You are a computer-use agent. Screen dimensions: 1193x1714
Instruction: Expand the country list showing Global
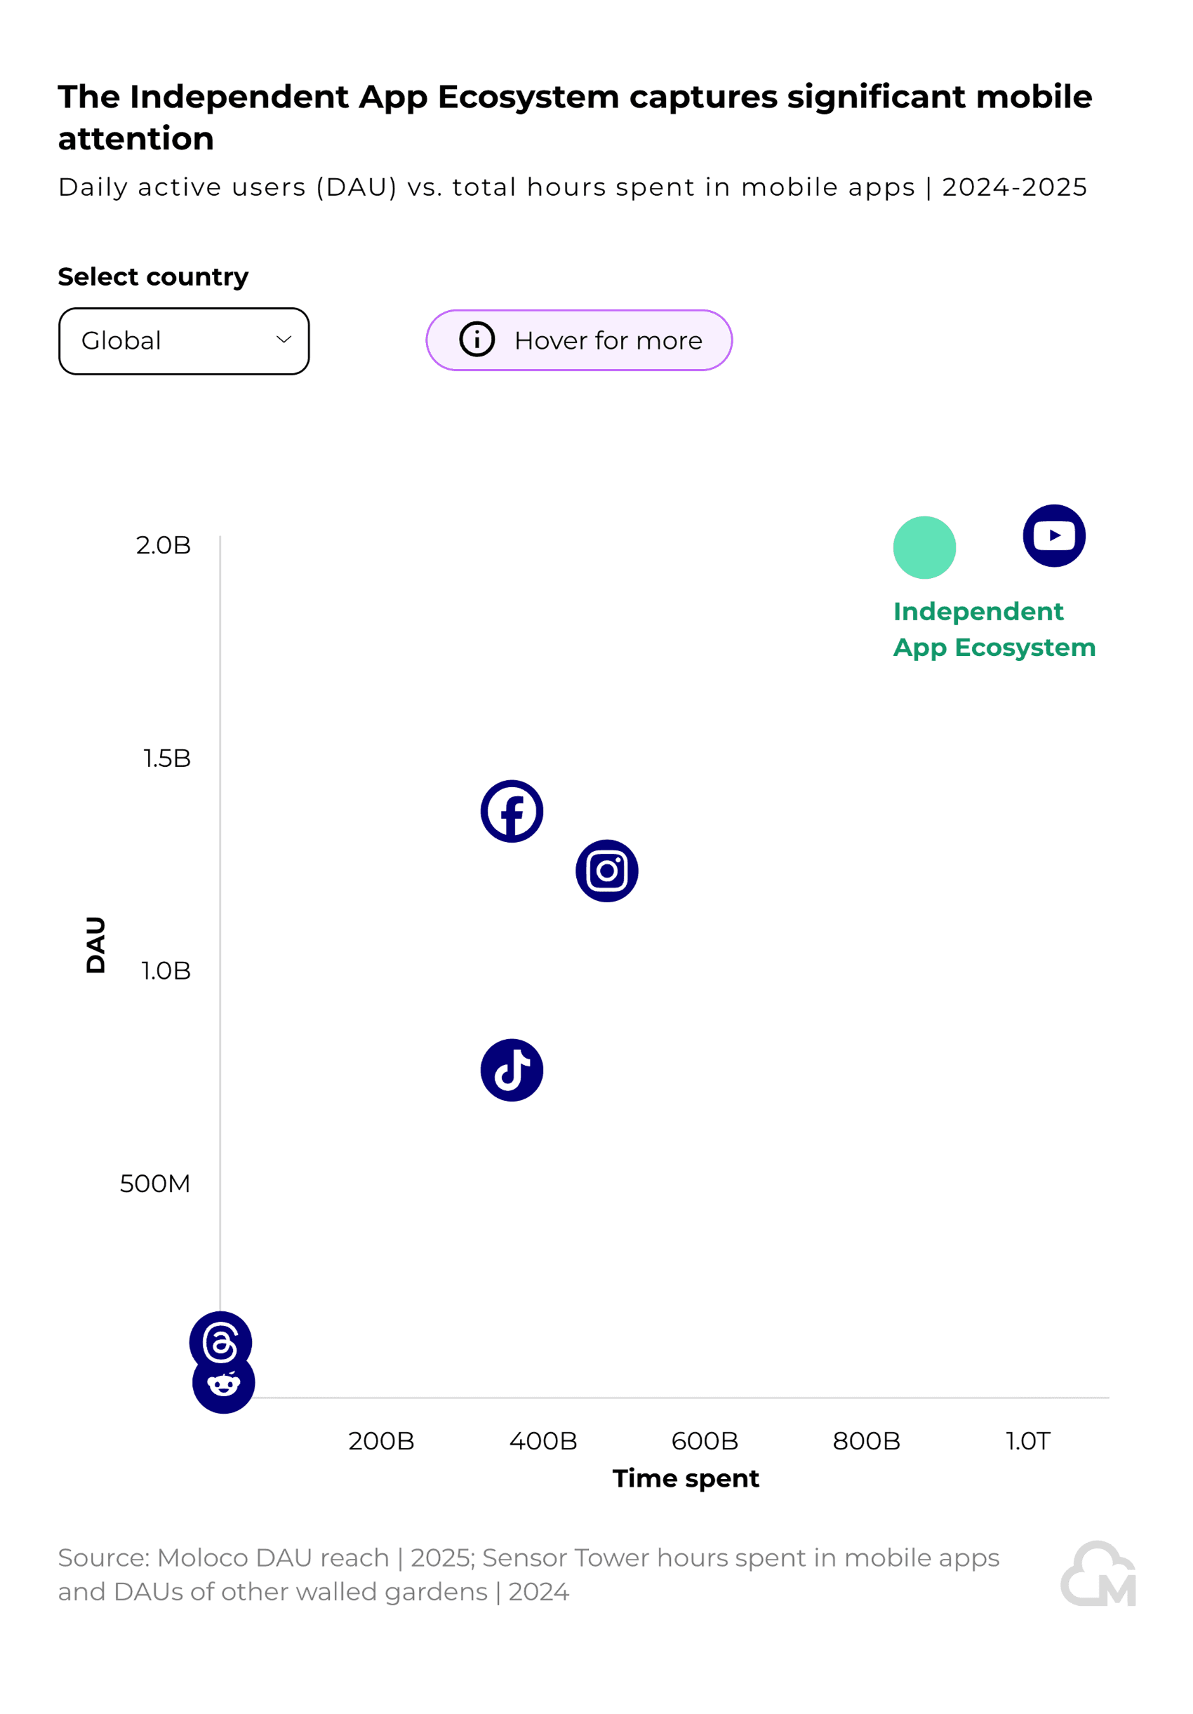184,341
